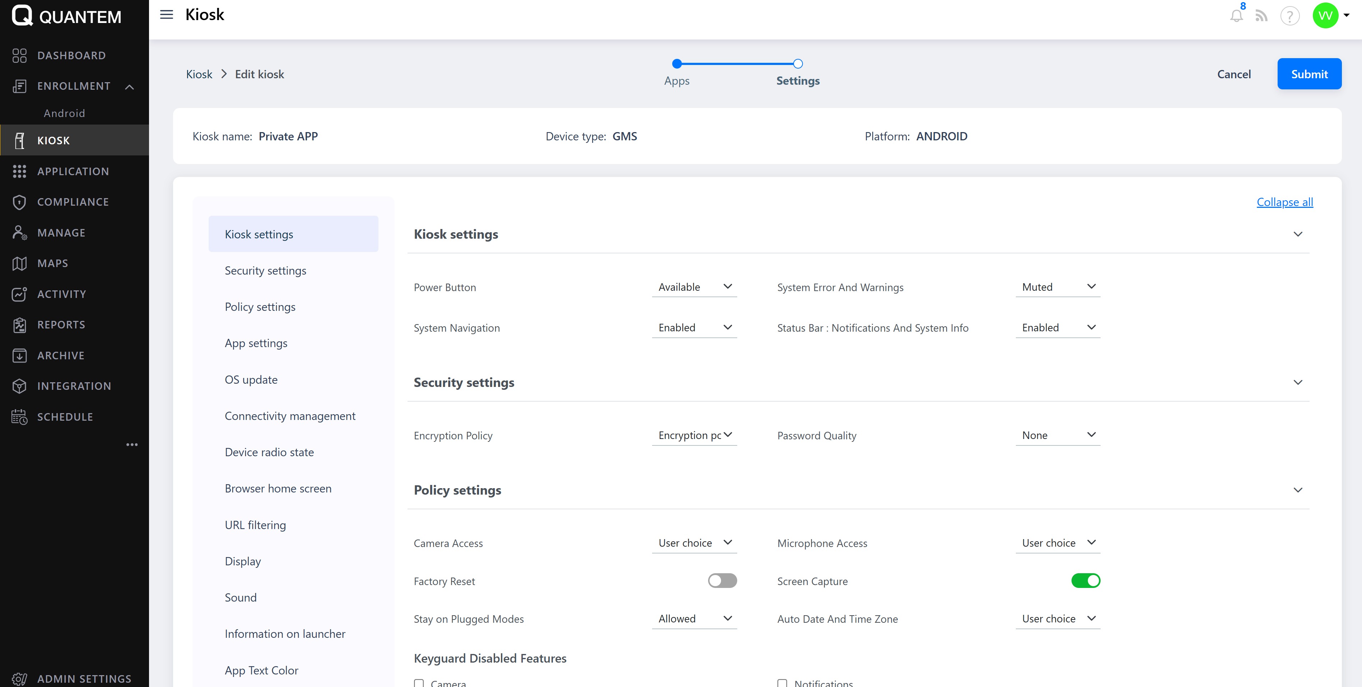Open the Power Button dropdown
This screenshot has height=687, width=1362.
[694, 287]
